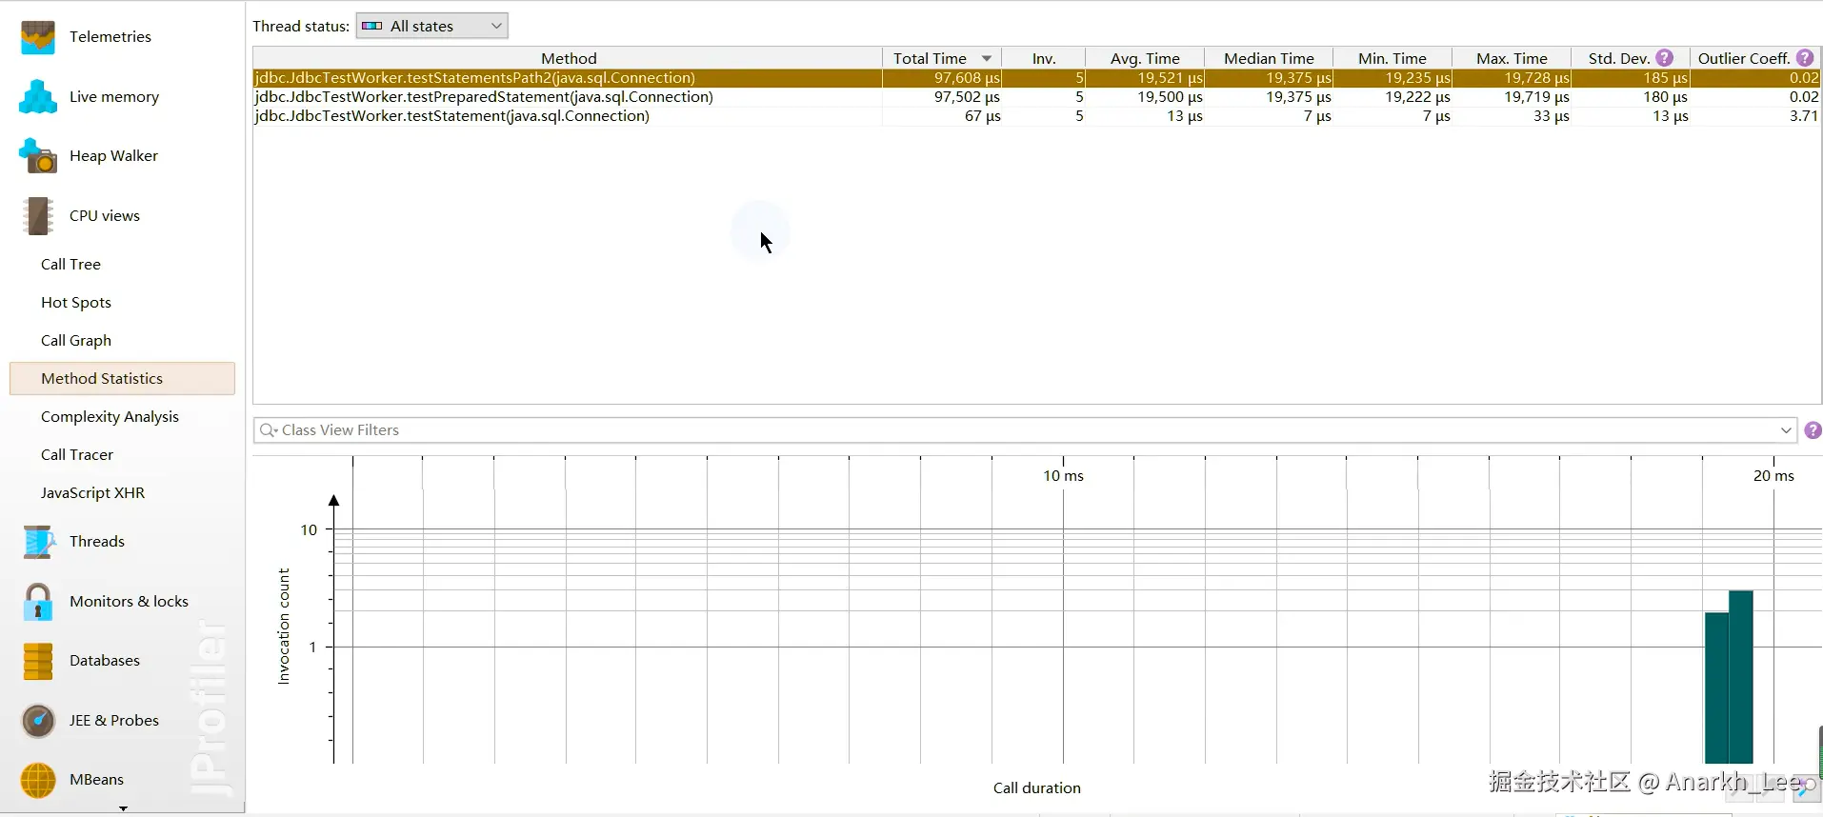Sort by the Method column header
Viewport: 1823px width, 817px height.
568,58
